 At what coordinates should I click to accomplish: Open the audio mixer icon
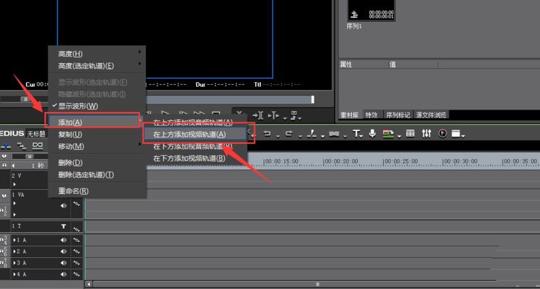pyautogui.click(x=427, y=134)
